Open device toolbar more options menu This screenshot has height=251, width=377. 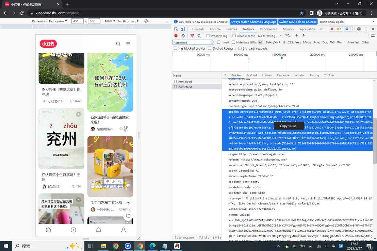click(x=167, y=21)
